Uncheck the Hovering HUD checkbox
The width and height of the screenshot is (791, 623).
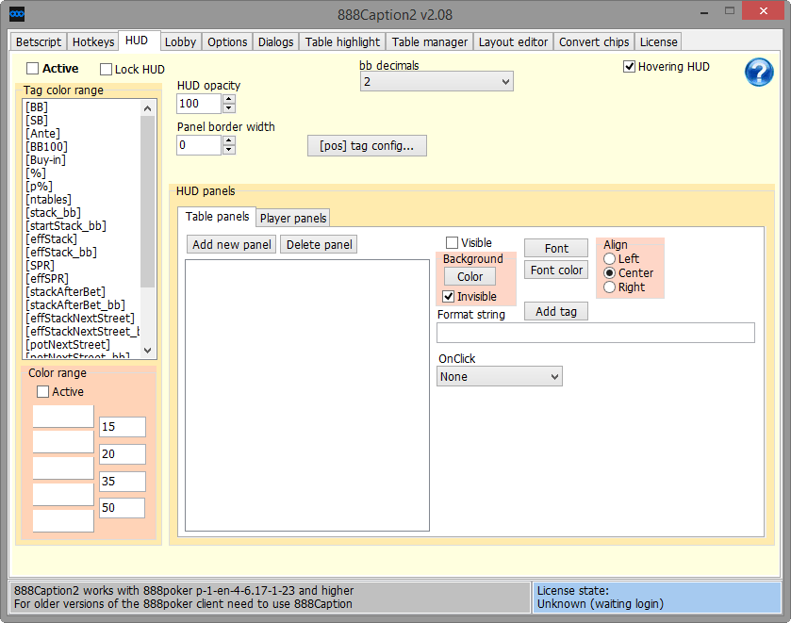point(629,67)
